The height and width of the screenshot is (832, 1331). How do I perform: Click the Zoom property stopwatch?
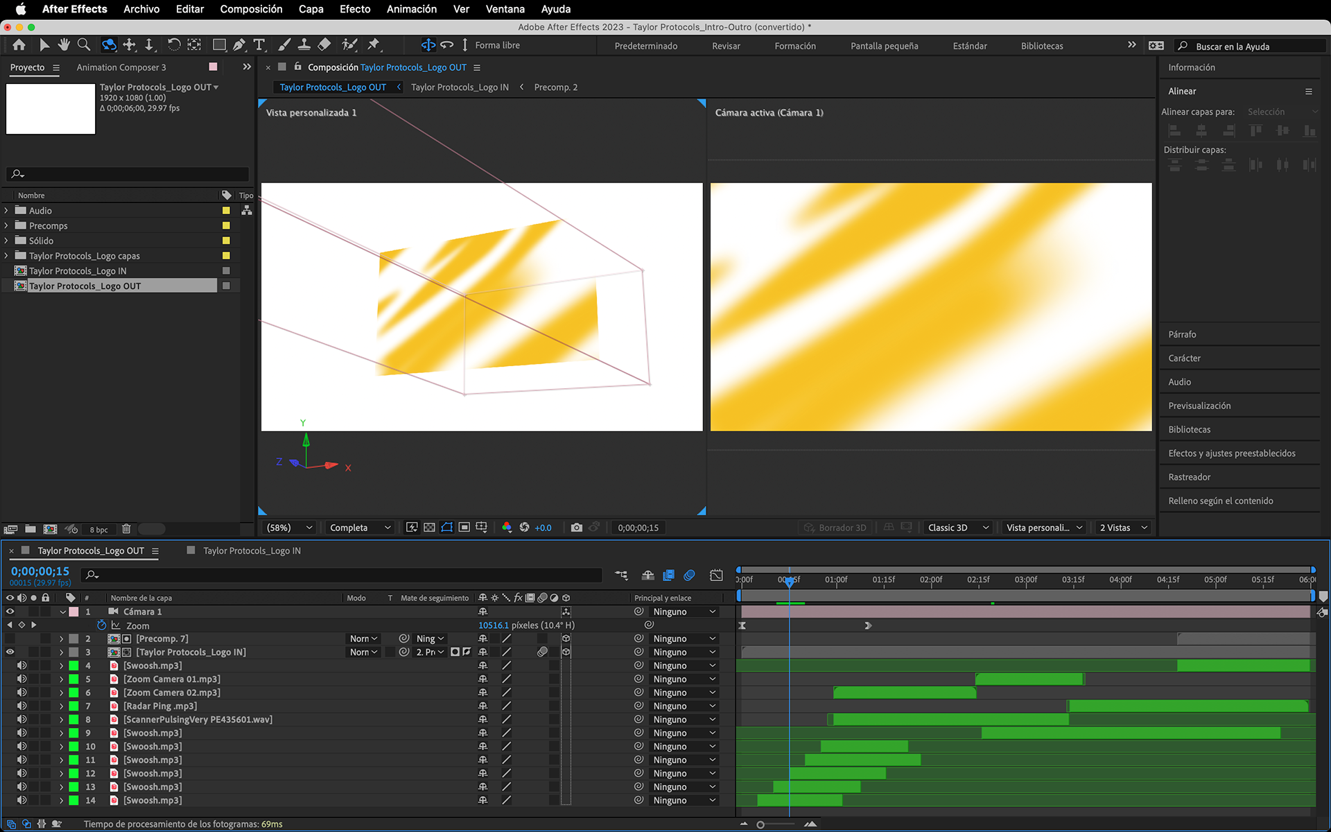point(102,625)
